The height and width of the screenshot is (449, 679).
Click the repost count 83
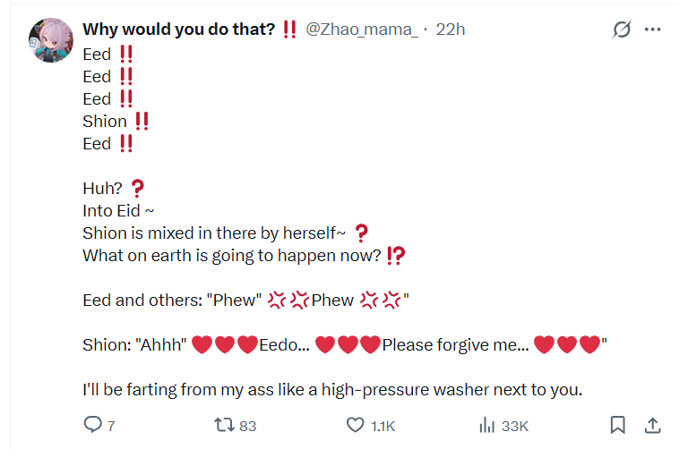248,426
